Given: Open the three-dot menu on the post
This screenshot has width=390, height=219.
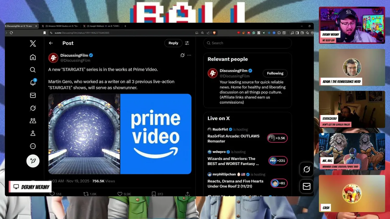Looking at the screenshot, I should point(189,55).
